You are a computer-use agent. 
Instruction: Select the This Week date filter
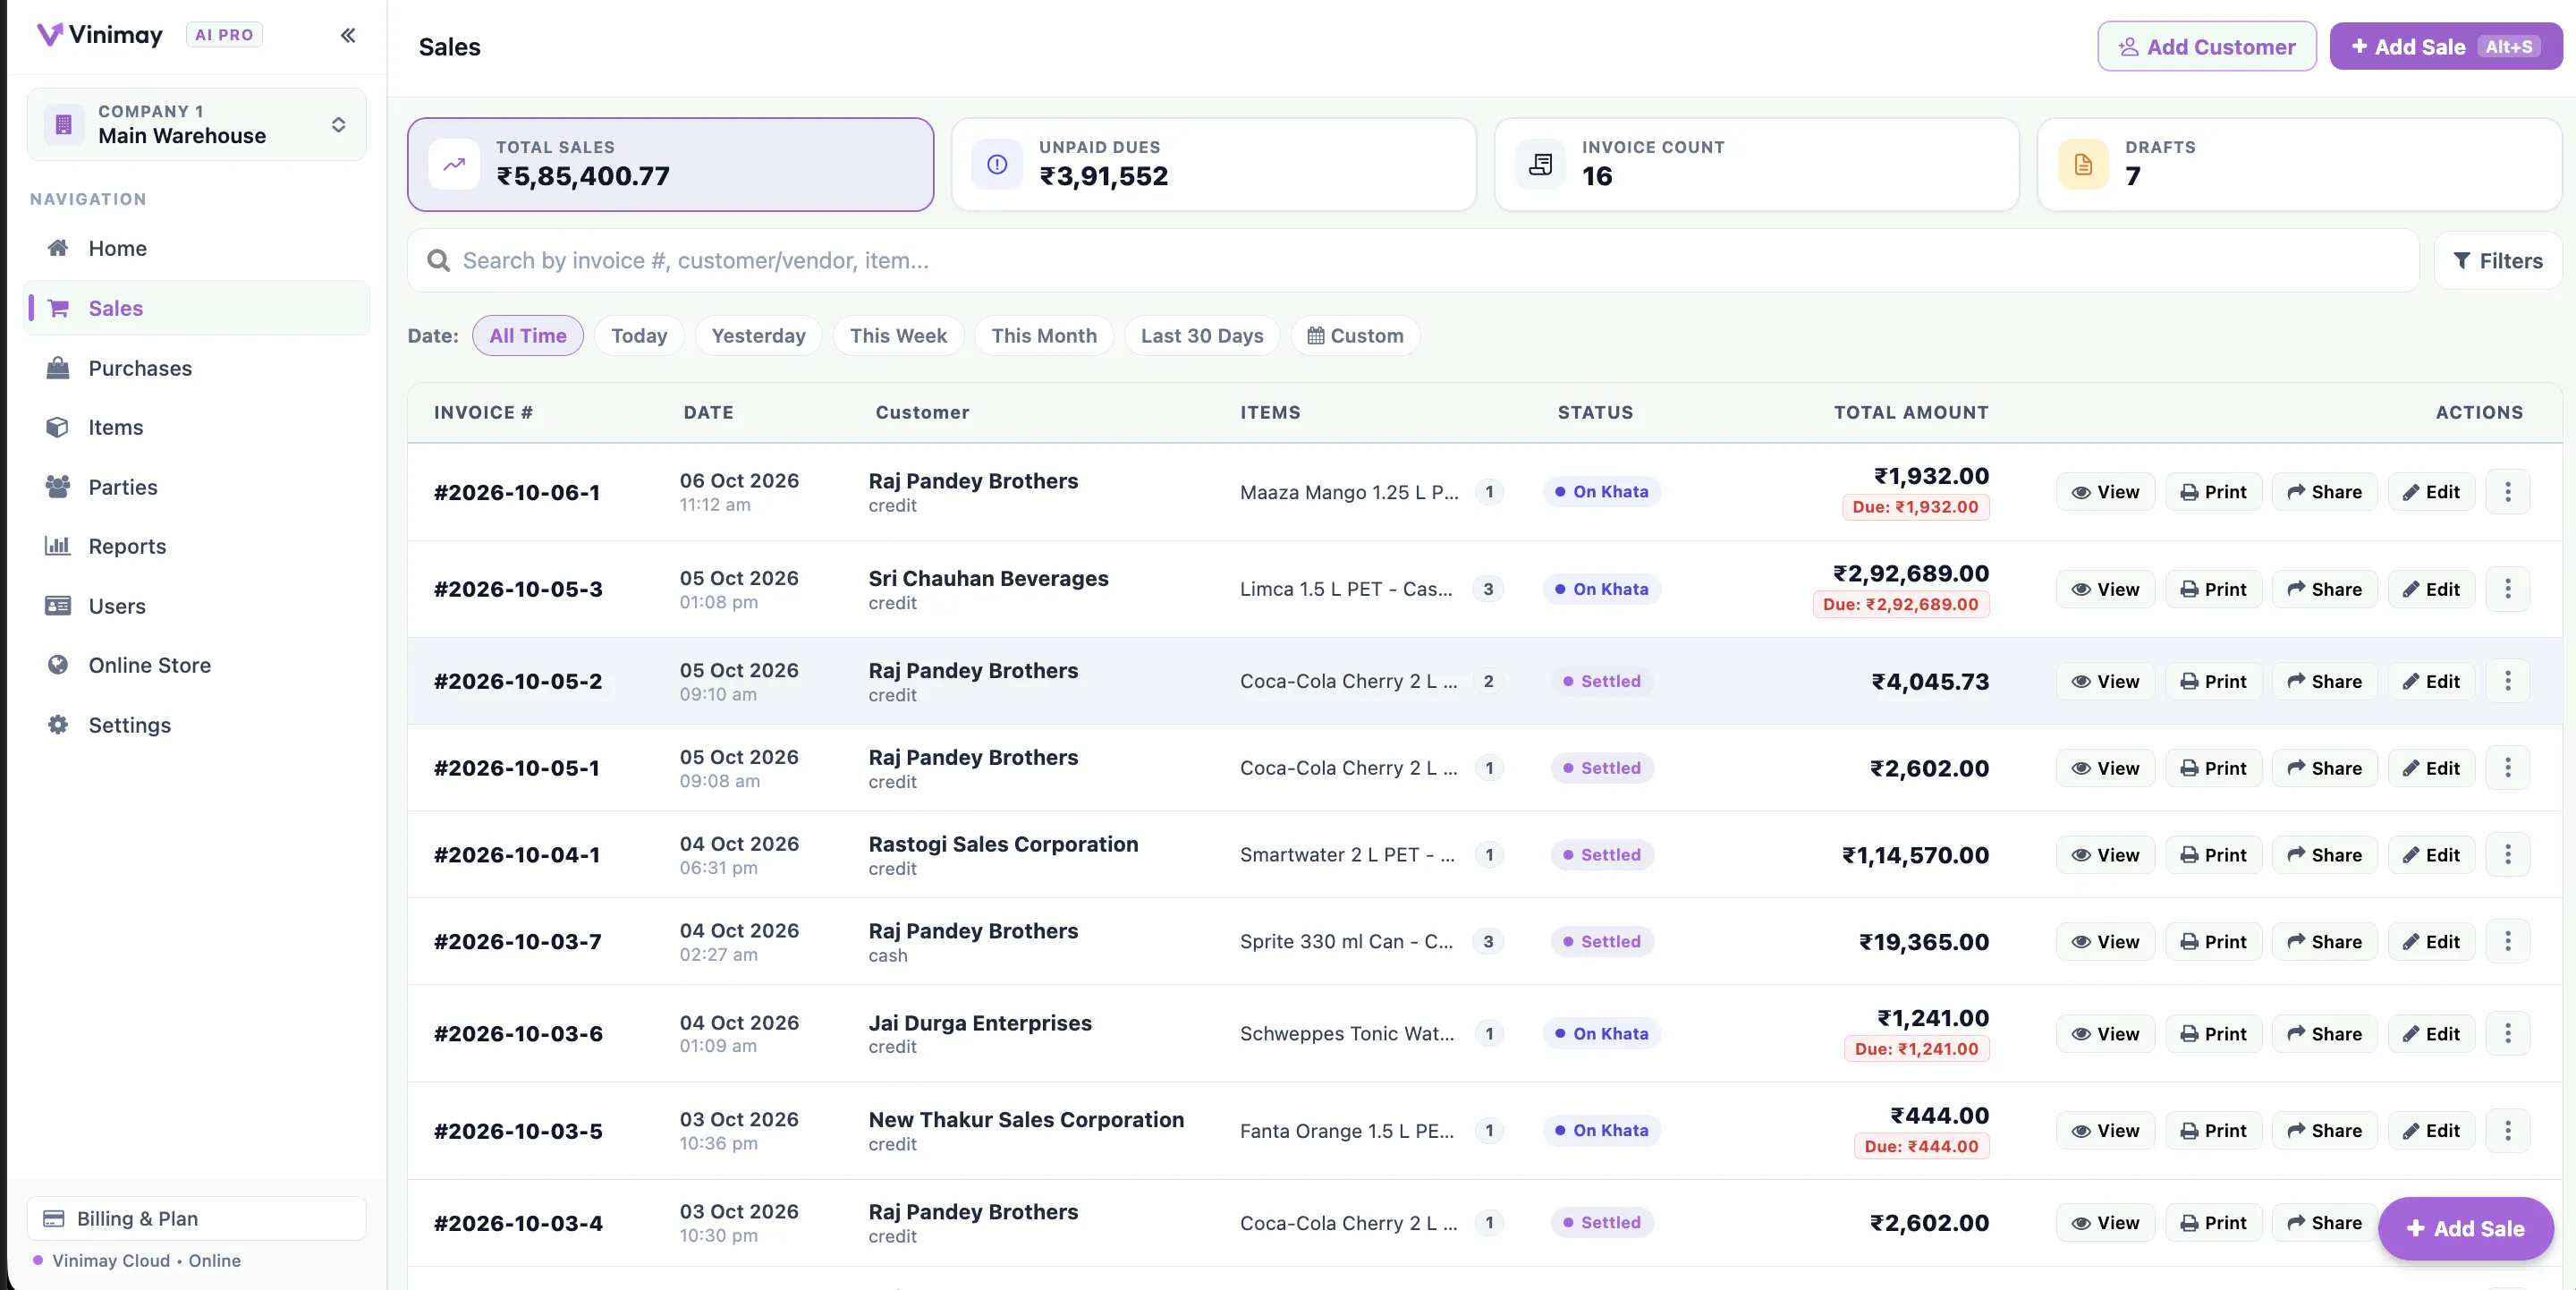(x=898, y=335)
